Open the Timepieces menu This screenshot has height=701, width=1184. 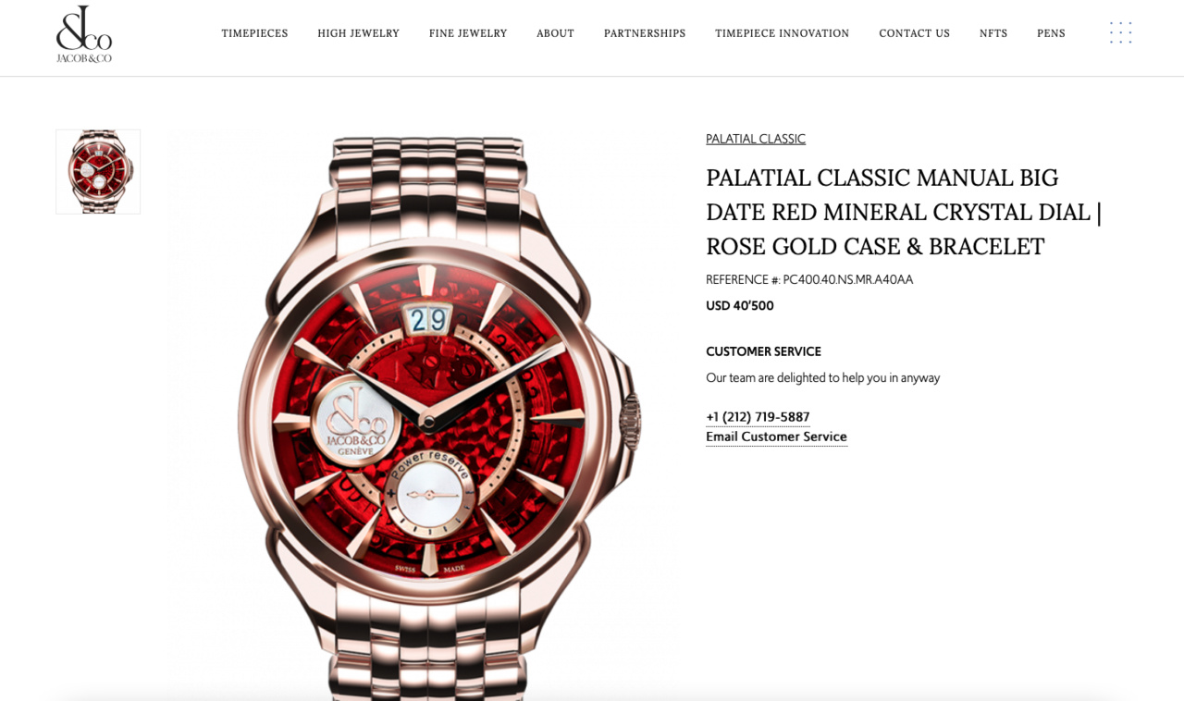[254, 33]
